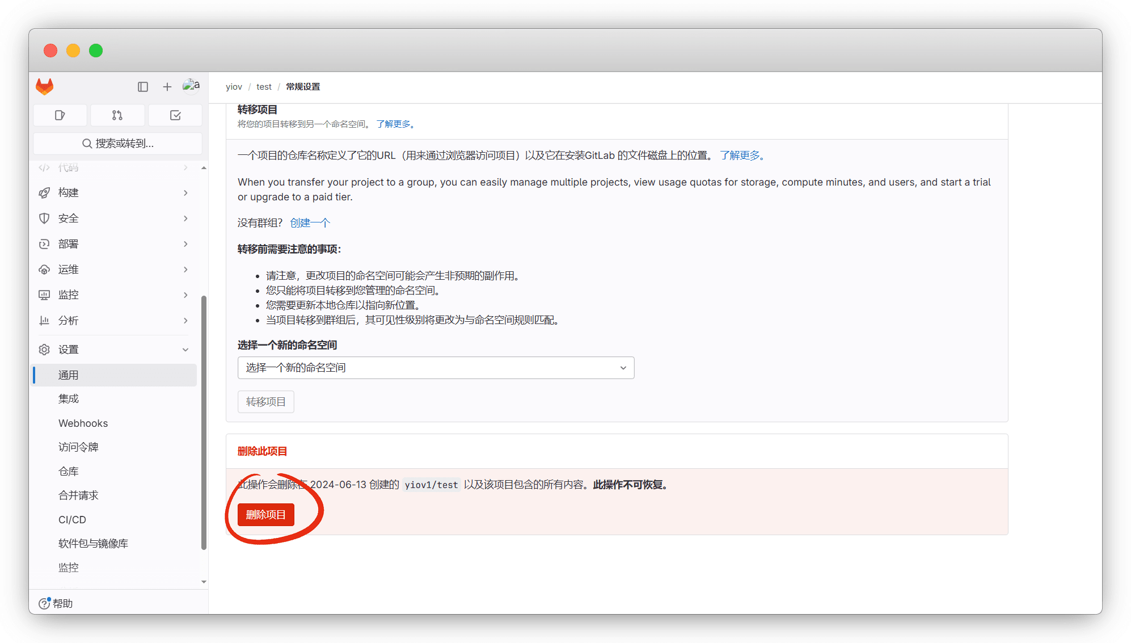This screenshot has height=643, width=1131.
Task: Click the red 删除项目 button
Action: coord(265,515)
